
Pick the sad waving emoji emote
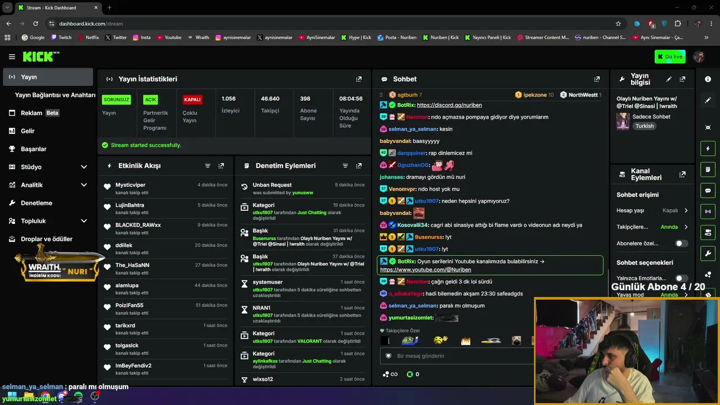click(x=441, y=340)
